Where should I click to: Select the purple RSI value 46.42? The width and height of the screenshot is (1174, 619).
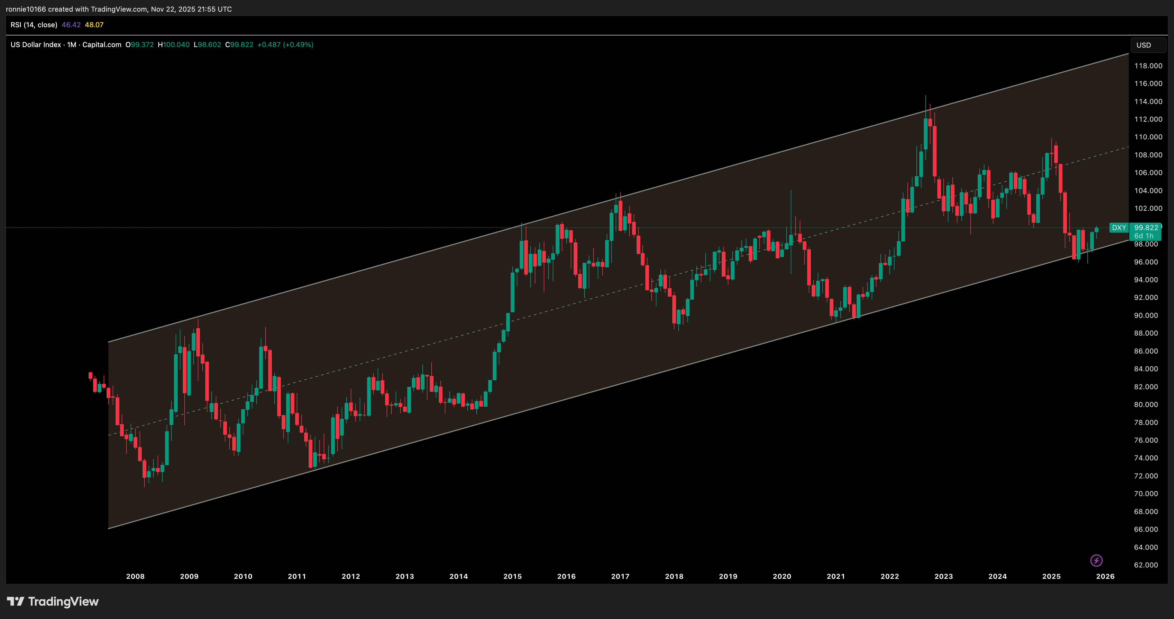click(71, 25)
